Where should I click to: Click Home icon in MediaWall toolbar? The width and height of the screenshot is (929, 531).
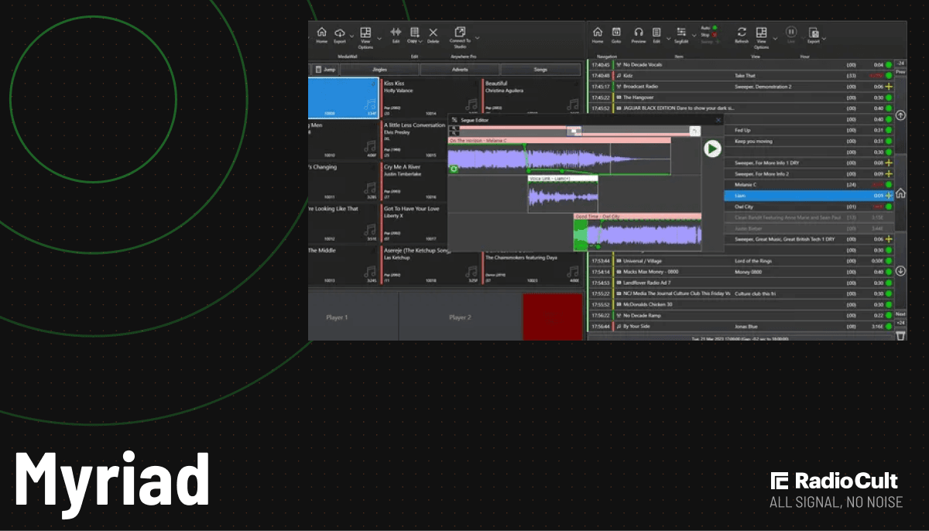click(321, 33)
